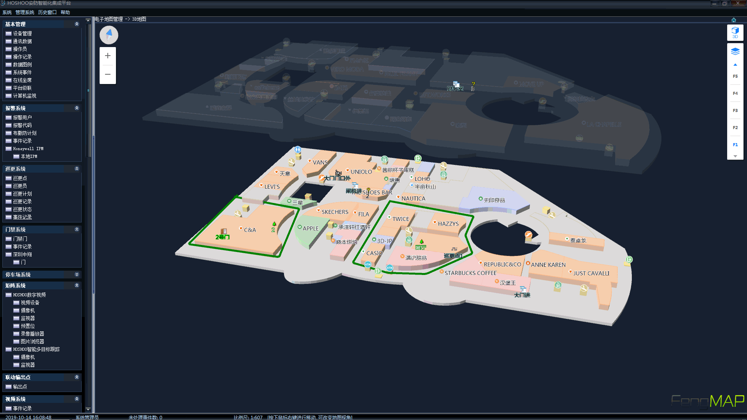Screen dimensions: 747x420
Task: Open 巡更计划 item
Action: coord(23,194)
